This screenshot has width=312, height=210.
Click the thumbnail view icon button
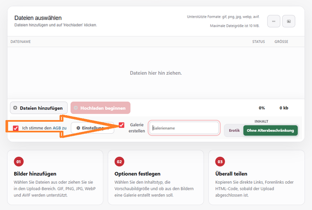click(x=289, y=21)
